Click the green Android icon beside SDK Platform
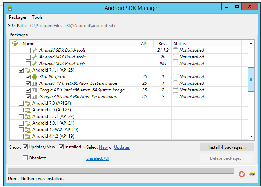 pos(35,77)
